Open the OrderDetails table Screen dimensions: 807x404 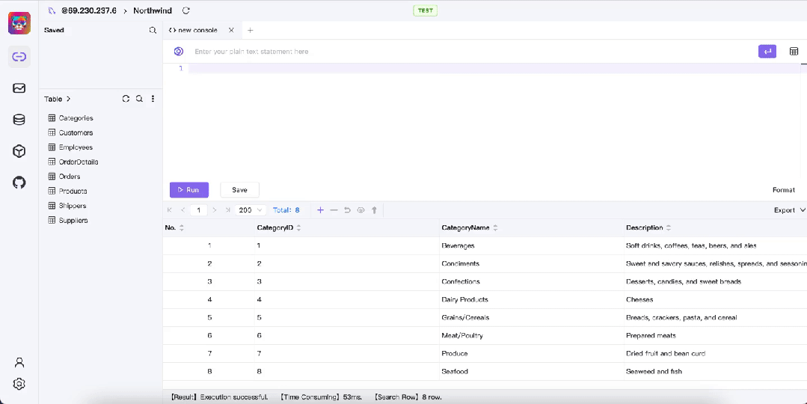click(79, 162)
